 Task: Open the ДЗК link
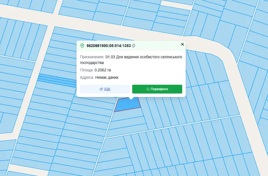tap(105, 89)
